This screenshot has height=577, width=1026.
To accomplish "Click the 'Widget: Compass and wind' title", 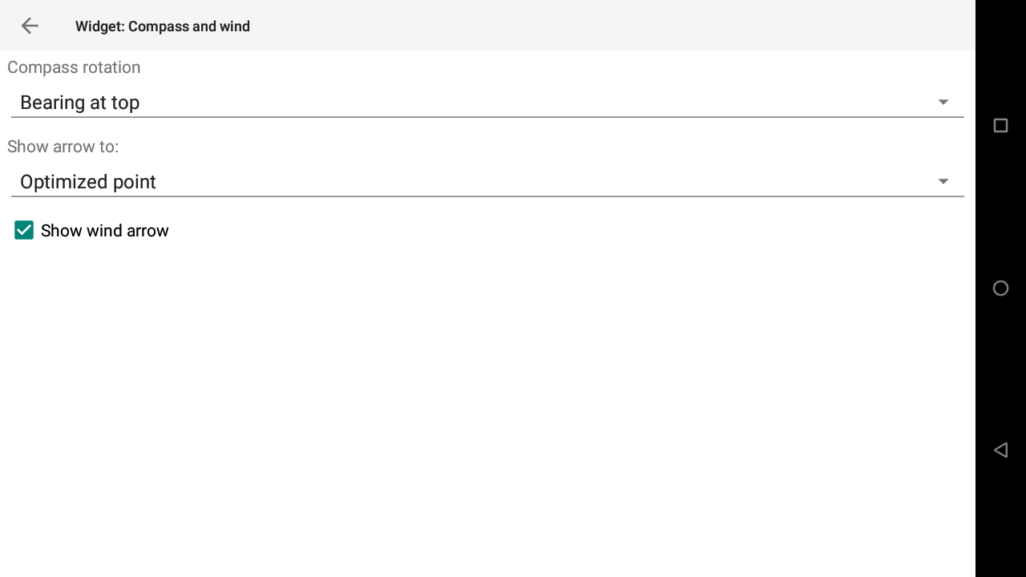I will tap(163, 26).
